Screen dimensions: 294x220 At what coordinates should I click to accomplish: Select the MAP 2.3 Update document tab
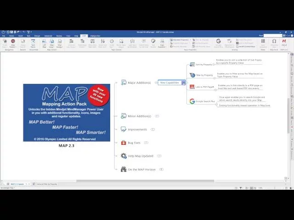click(x=17, y=184)
